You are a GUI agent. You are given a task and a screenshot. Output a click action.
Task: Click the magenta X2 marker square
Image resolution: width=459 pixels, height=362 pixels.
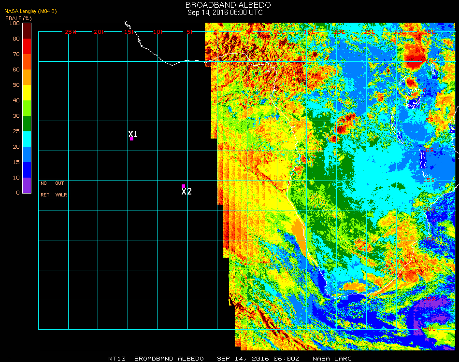pyautogui.click(x=183, y=186)
